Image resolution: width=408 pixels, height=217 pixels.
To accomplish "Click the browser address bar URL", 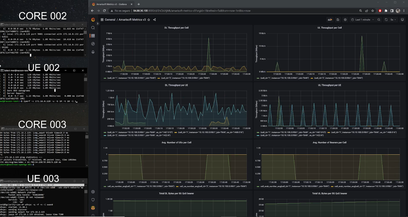I will [192, 11].
